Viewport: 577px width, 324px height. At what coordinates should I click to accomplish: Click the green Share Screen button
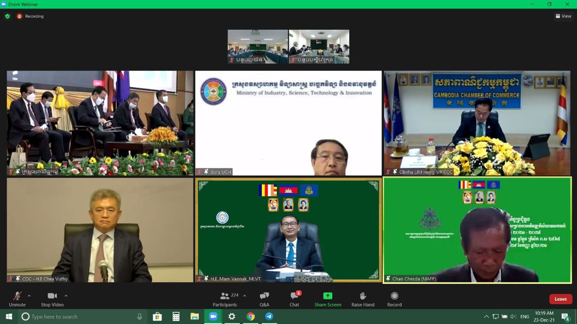click(328, 299)
